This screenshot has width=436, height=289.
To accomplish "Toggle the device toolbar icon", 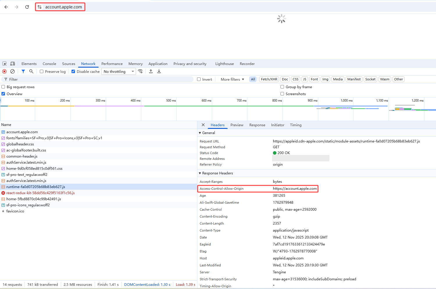I will click(x=12, y=64).
